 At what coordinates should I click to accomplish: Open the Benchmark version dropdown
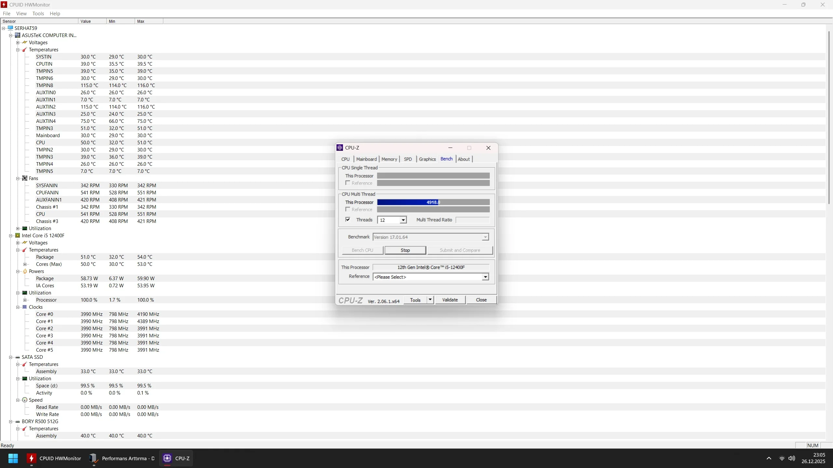coord(485,237)
